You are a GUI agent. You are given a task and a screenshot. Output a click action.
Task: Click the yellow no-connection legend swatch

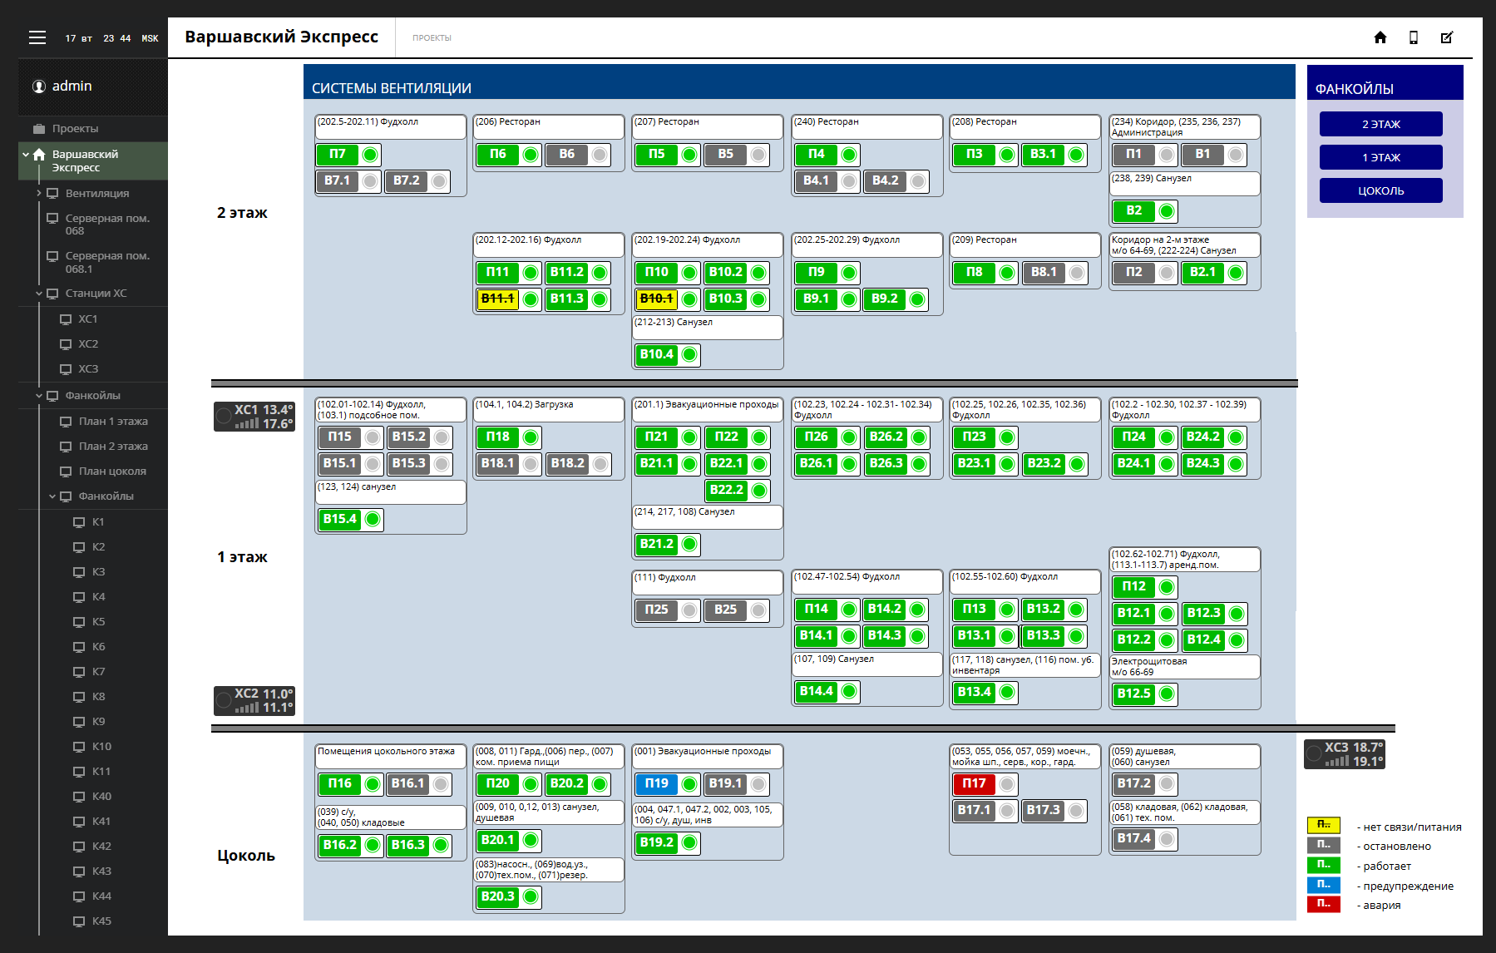coord(1323,826)
